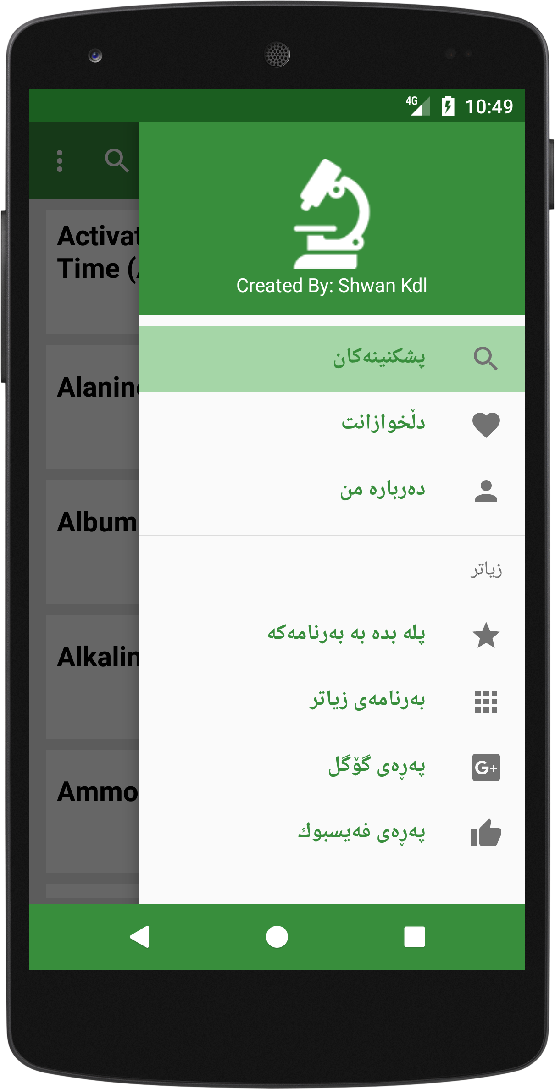Tap the star icon to rate app

pyautogui.click(x=486, y=635)
